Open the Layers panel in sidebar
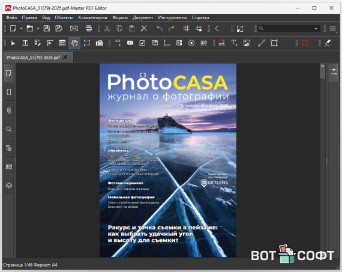 (9, 186)
